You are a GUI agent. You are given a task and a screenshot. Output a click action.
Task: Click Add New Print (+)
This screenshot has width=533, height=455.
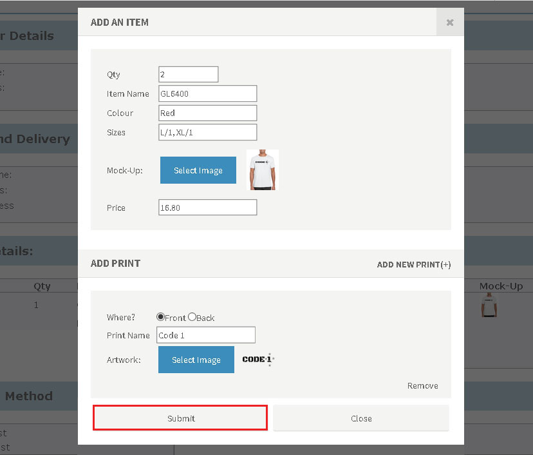pyautogui.click(x=414, y=264)
